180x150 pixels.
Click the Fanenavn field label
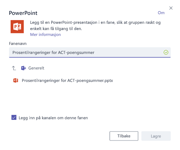coord(18,44)
